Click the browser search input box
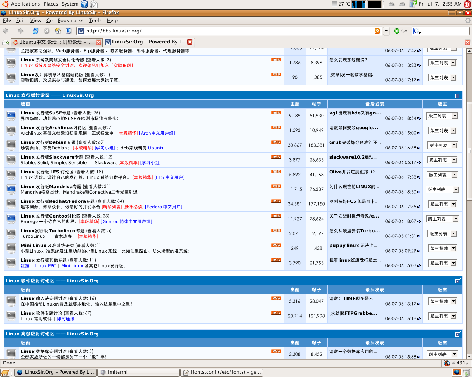The width and height of the screenshot is (472, 377). click(x=445, y=31)
